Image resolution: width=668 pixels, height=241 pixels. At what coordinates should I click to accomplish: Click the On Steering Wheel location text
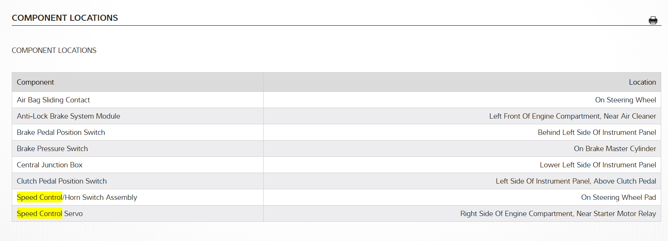point(625,100)
